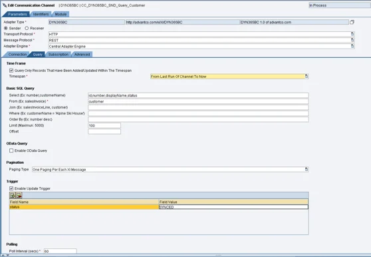Switch to Parameters tab
The width and height of the screenshot is (371, 257).
(x=17, y=14)
